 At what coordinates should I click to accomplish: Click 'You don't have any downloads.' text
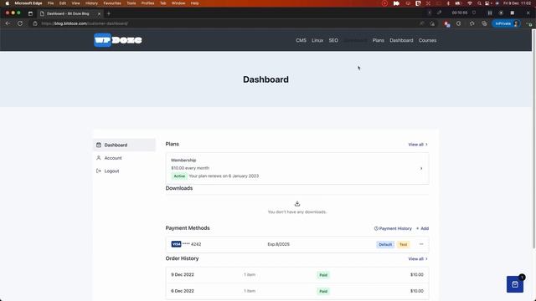click(x=297, y=212)
